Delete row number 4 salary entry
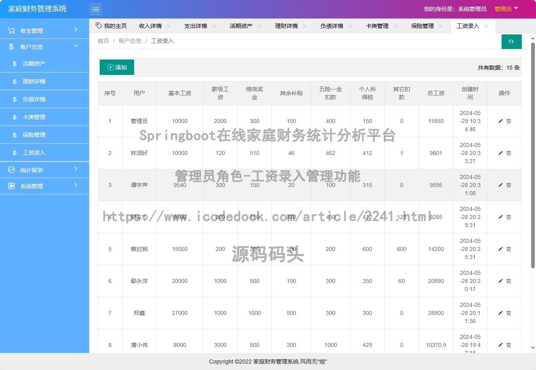Image resolution: width=536 pixels, height=370 pixels. coord(508,217)
